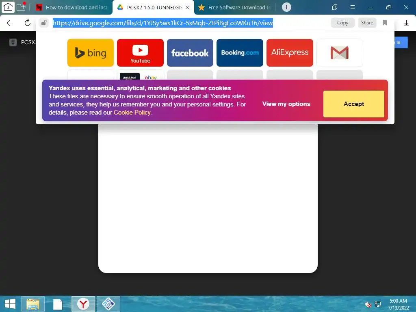The height and width of the screenshot is (312, 416).
Task: Open the YouTube tile
Action: click(x=140, y=53)
